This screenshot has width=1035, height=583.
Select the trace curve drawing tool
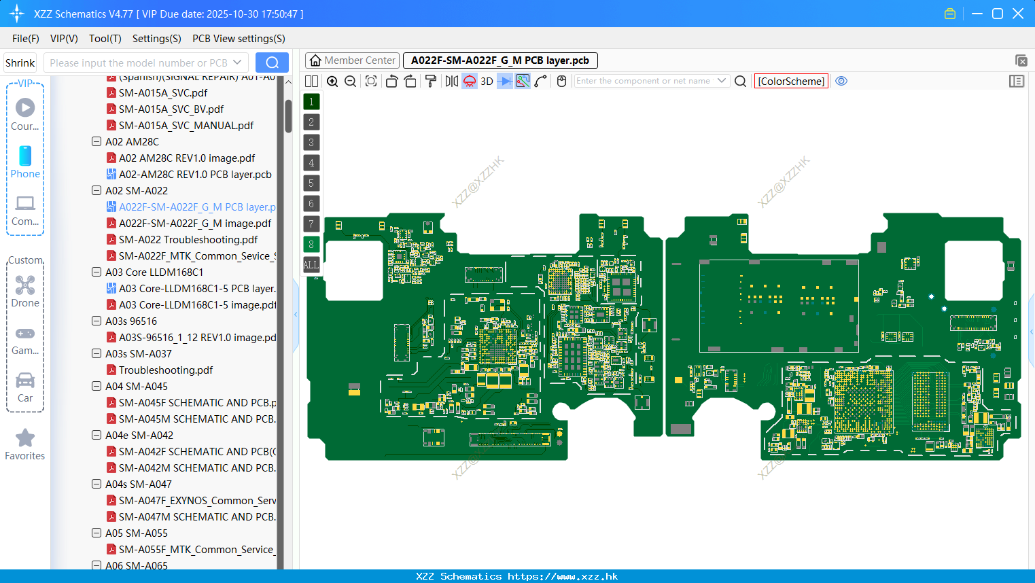541,81
